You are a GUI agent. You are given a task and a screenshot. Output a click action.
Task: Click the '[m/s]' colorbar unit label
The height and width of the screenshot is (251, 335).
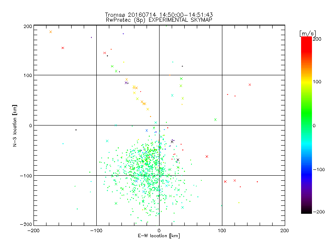pos(308,33)
